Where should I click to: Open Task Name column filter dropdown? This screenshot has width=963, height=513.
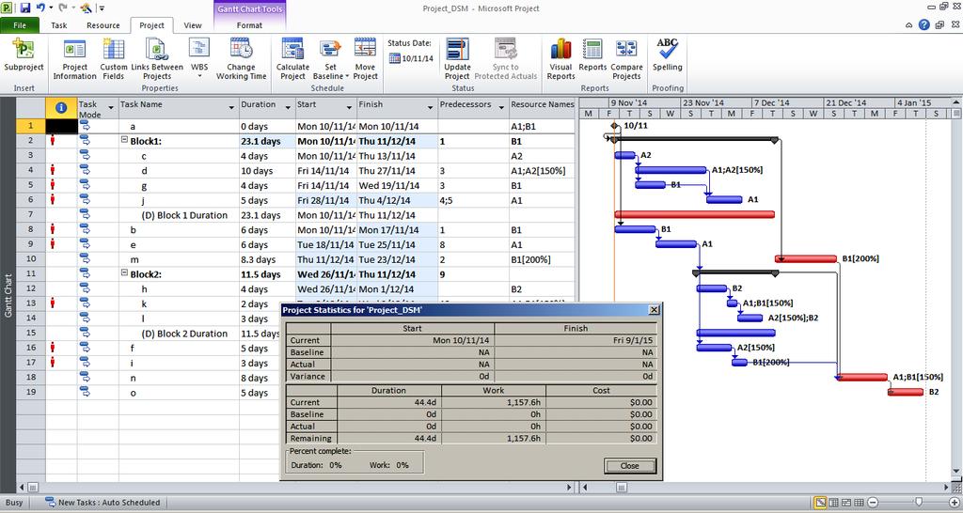click(231, 107)
